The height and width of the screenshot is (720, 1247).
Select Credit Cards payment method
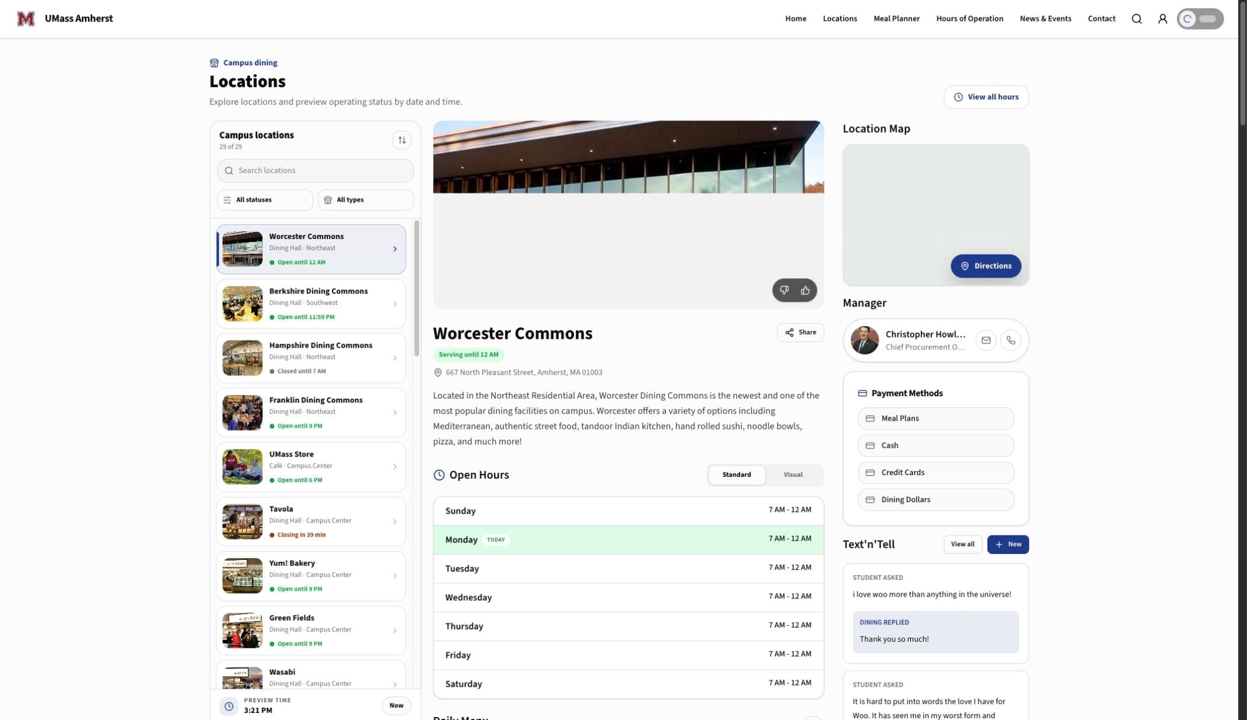tap(935, 473)
